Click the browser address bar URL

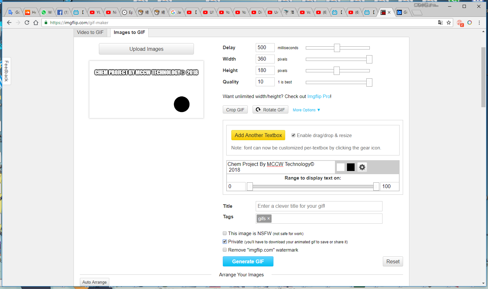[x=79, y=23]
